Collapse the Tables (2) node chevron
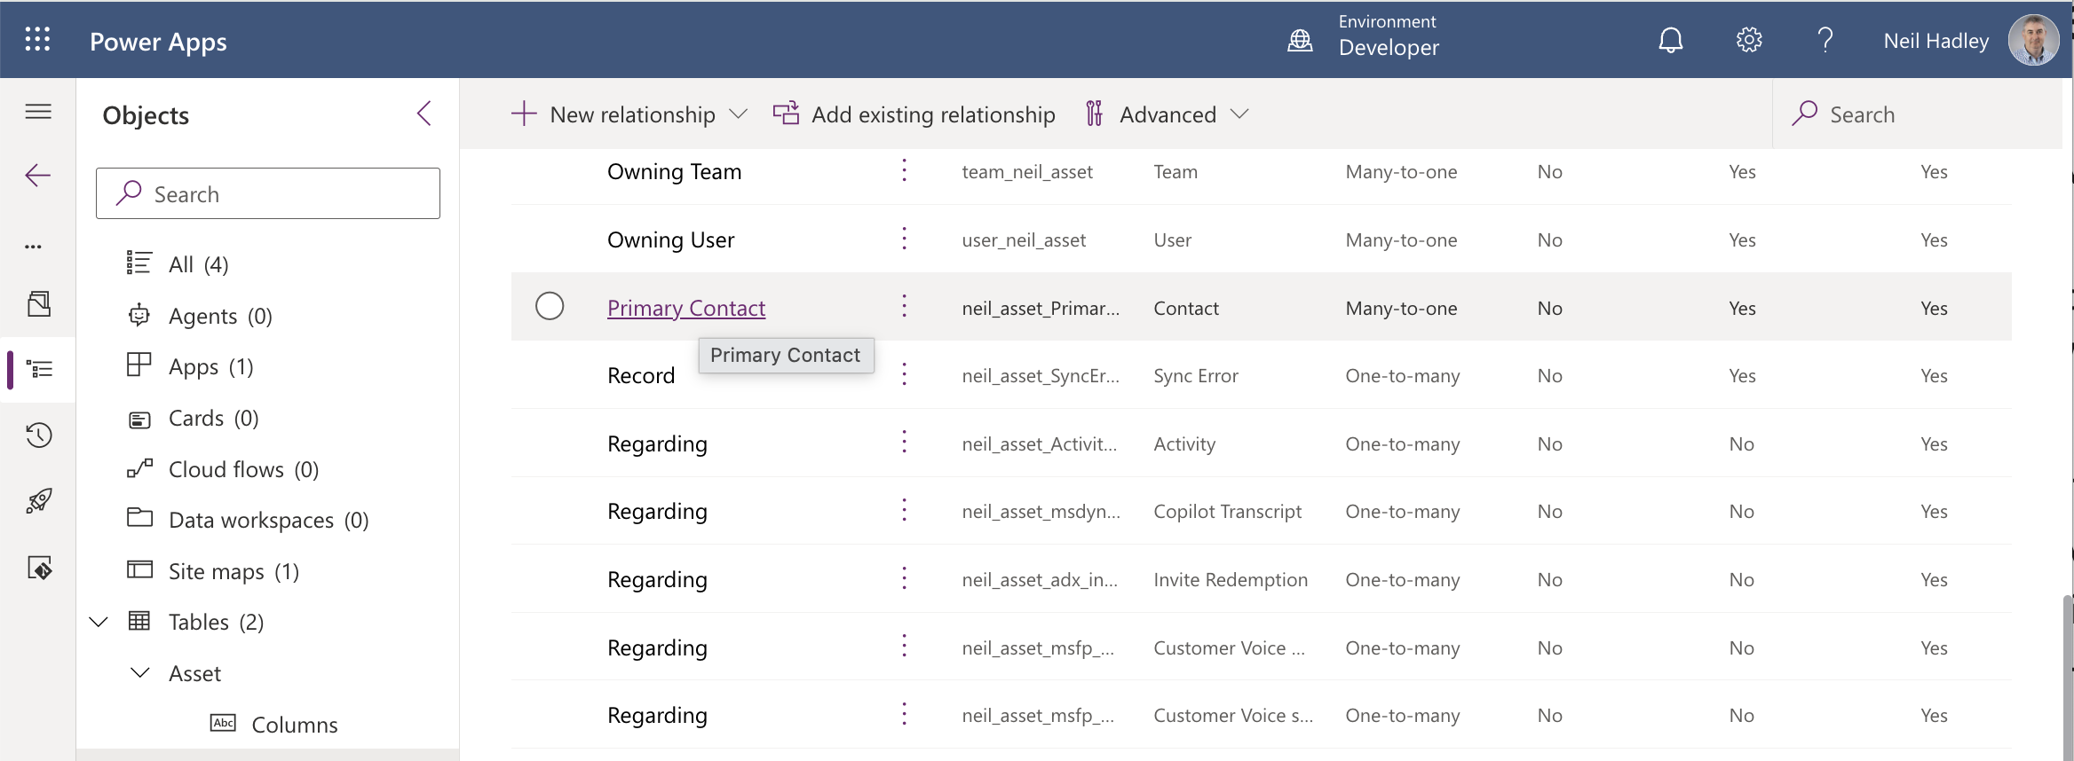Image resolution: width=2074 pixels, height=761 pixels. click(x=99, y=622)
